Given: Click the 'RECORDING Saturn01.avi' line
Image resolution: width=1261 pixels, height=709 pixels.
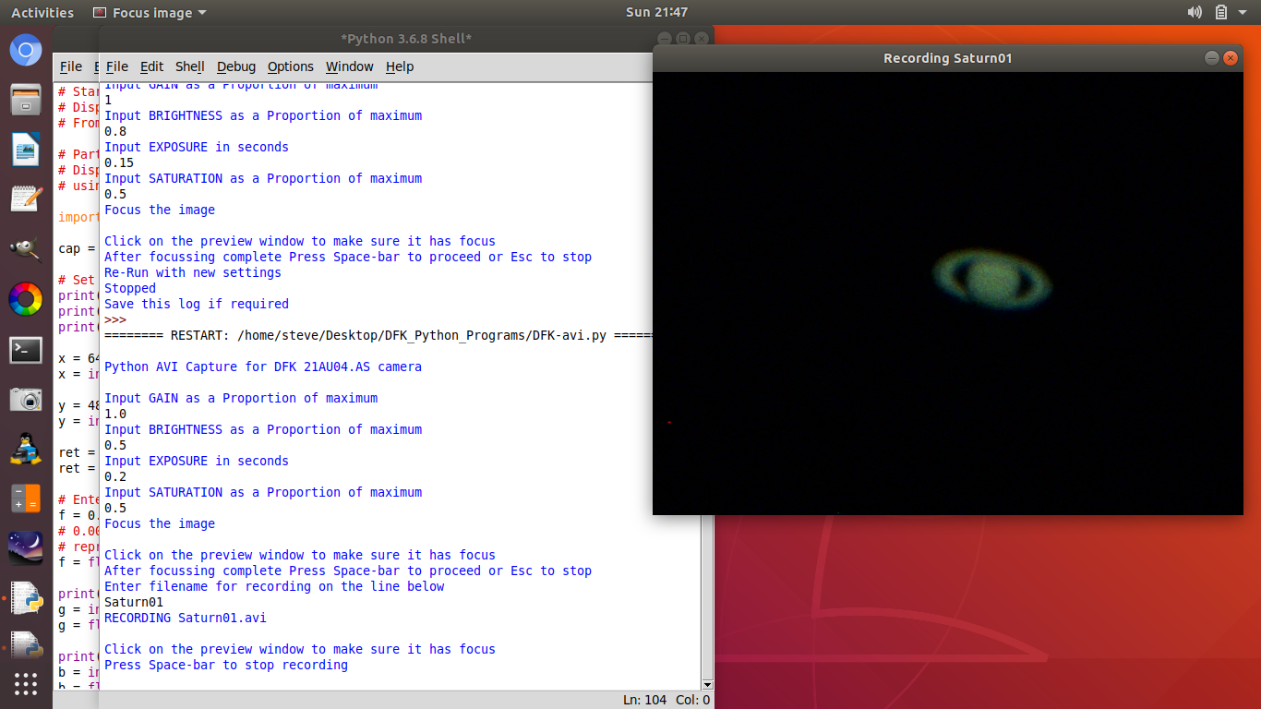Looking at the screenshot, I should point(186,618).
